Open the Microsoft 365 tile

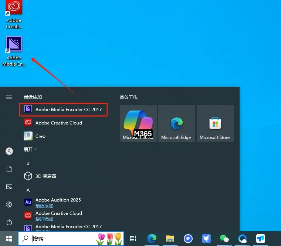pos(138,123)
